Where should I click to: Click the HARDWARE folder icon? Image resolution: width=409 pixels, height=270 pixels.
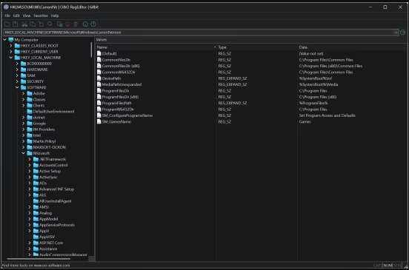point(24,70)
